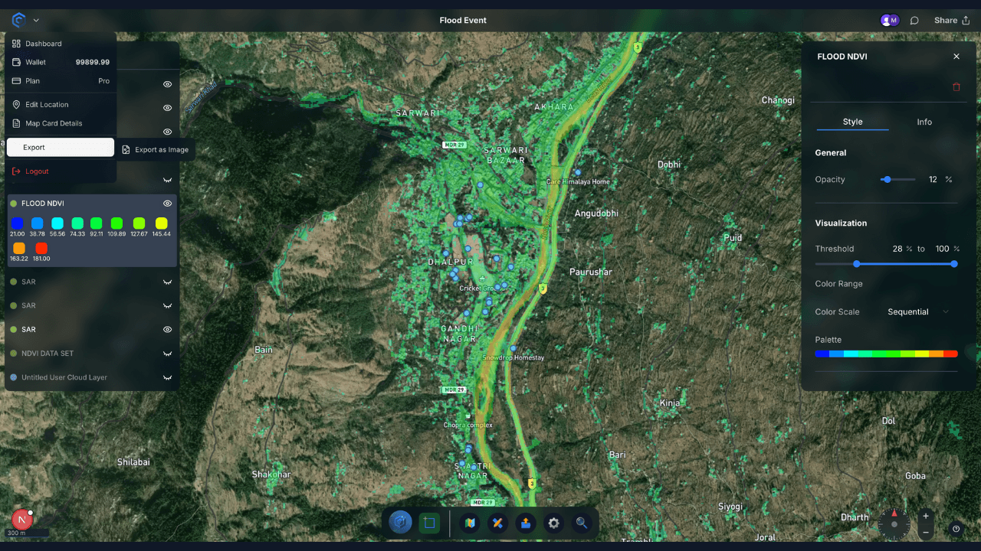981x551 pixels.
Task: Hide the FLOOD NDVI layer
Action: coord(167,204)
